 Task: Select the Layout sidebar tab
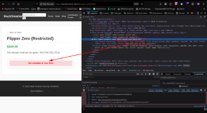pos(168,74)
